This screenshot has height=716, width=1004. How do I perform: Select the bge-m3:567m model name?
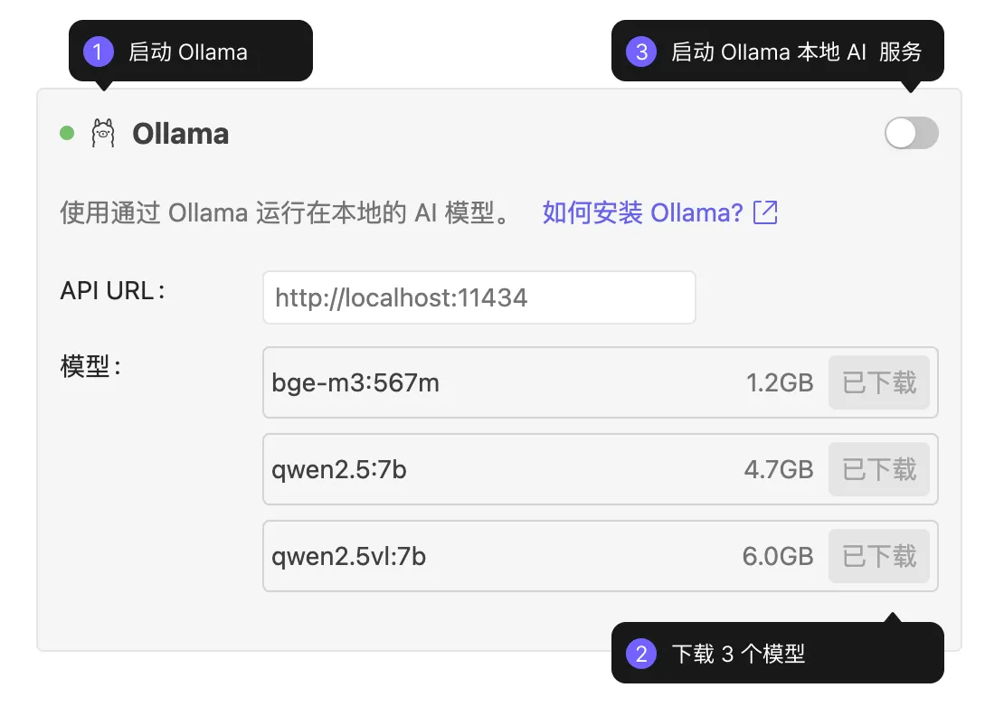(x=355, y=383)
